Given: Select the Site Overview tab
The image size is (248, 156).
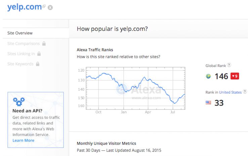Looking at the screenshot, I should [x=20, y=33].
